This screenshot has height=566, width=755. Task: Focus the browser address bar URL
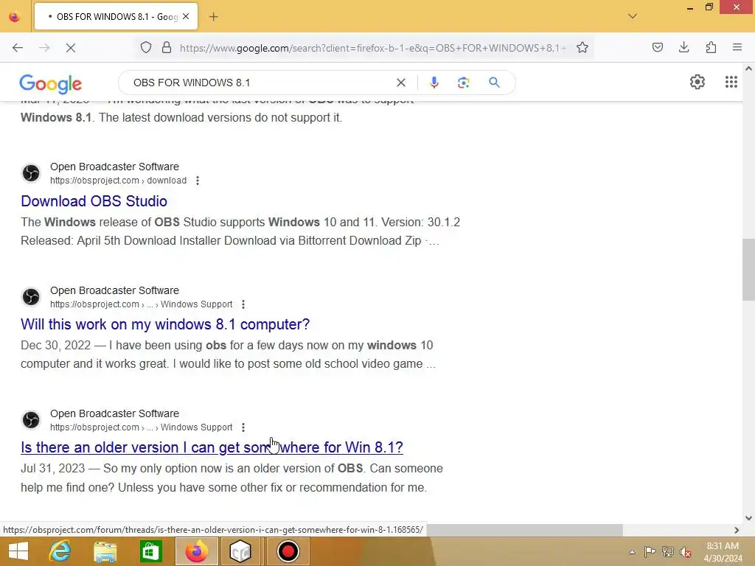click(x=372, y=48)
